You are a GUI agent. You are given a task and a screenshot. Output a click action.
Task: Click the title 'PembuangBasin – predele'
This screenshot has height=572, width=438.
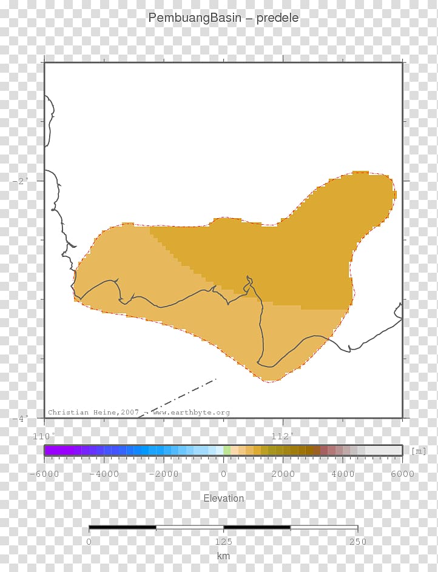223,18
